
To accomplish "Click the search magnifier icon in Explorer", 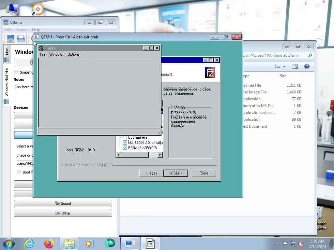I will pos(310,55).
